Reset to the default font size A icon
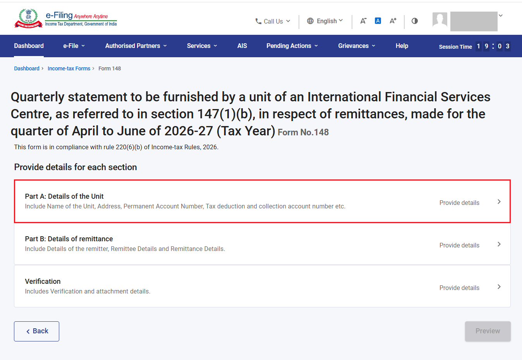 click(378, 21)
